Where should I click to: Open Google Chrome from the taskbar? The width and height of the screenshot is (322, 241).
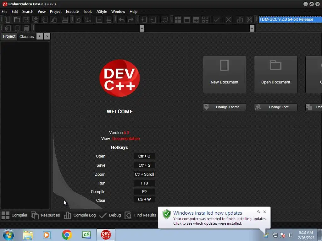click(x=67, y=235)
